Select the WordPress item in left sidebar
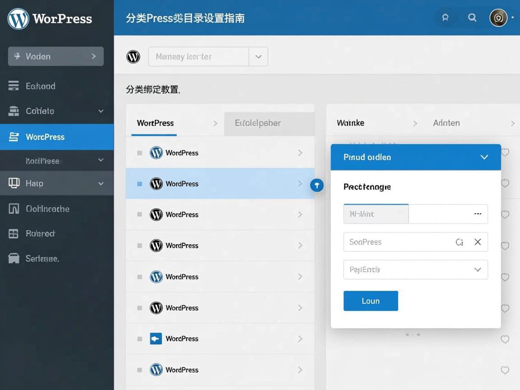This screenshot has height=390, width=520. [x=56, y=137]
